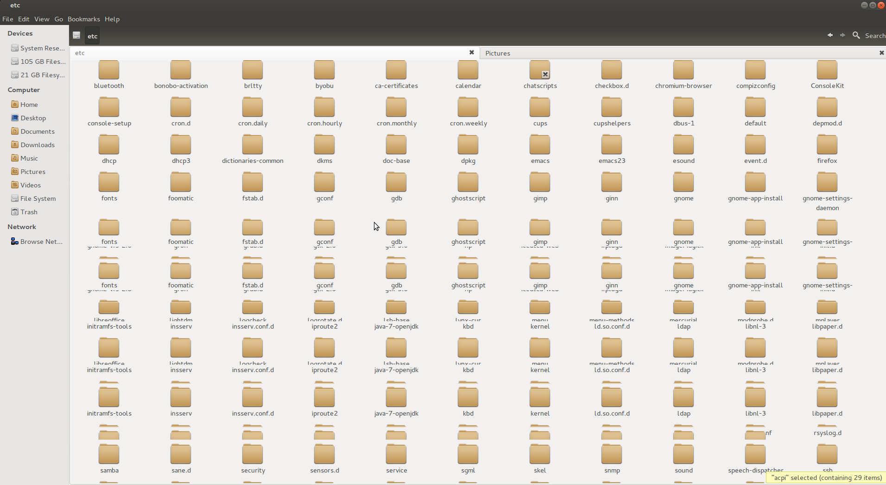The image size is (886, 485).
Task: Open the View menu
Action: pyautogui.click(x=42, y=19)
